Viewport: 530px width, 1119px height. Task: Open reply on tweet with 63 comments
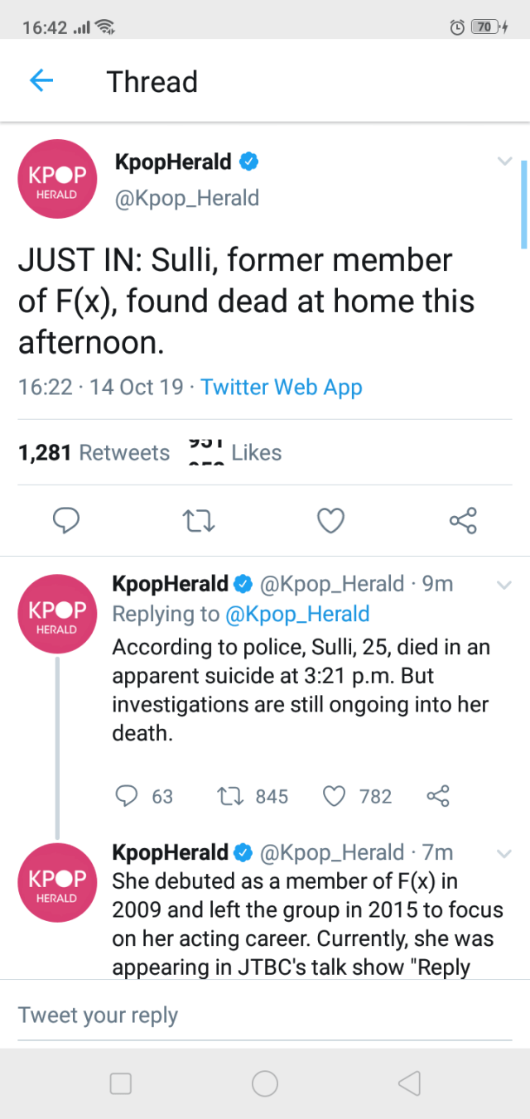pos(126,797)
